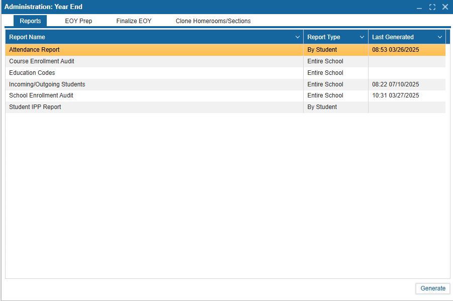Open the Report Name column dropdown arrow
Image resolution: width=453 pixels, height=301 pixels.
[x=297, y=37]
